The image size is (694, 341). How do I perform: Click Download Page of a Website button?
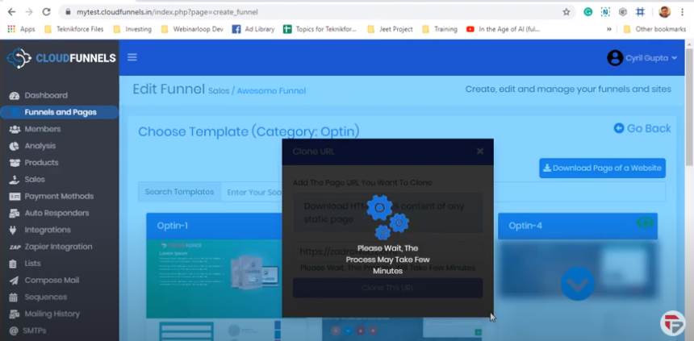coord(602,168)
